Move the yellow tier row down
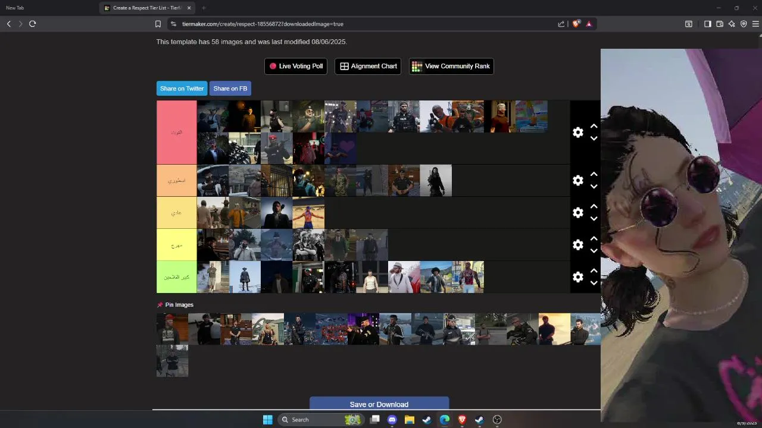Viewport: 762px width, 428px height. click(594, 251)
